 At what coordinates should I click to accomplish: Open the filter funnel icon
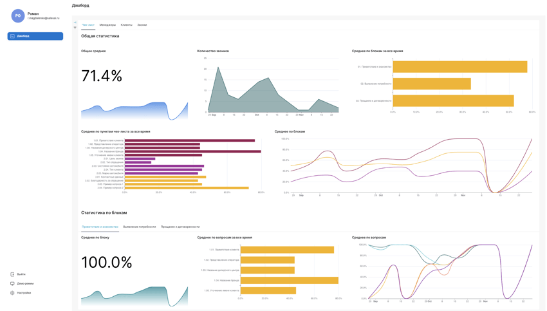75,28
